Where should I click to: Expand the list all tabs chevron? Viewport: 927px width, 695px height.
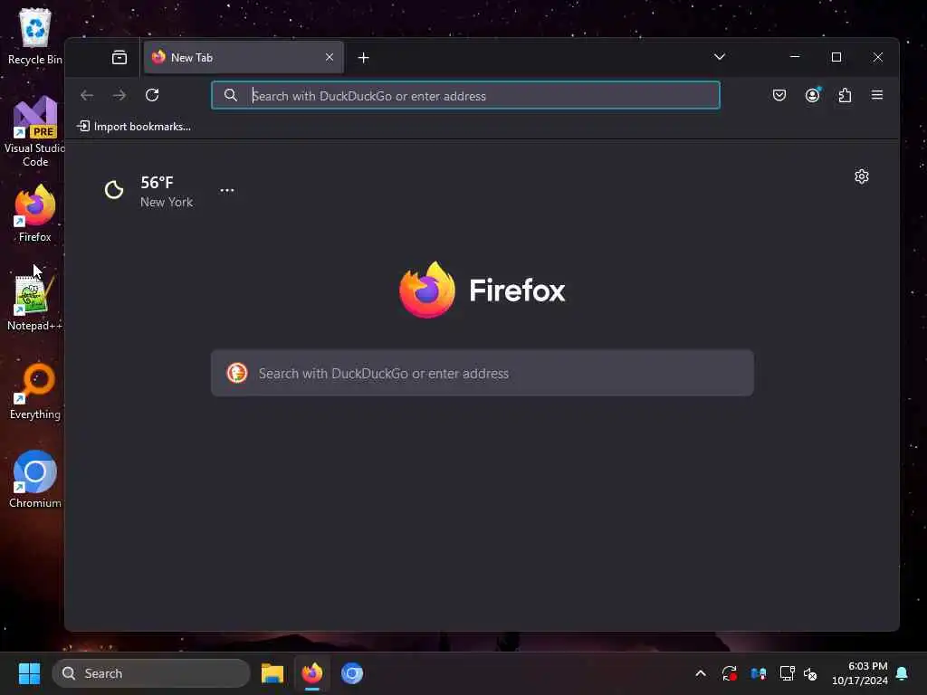[x=719, y=57]
